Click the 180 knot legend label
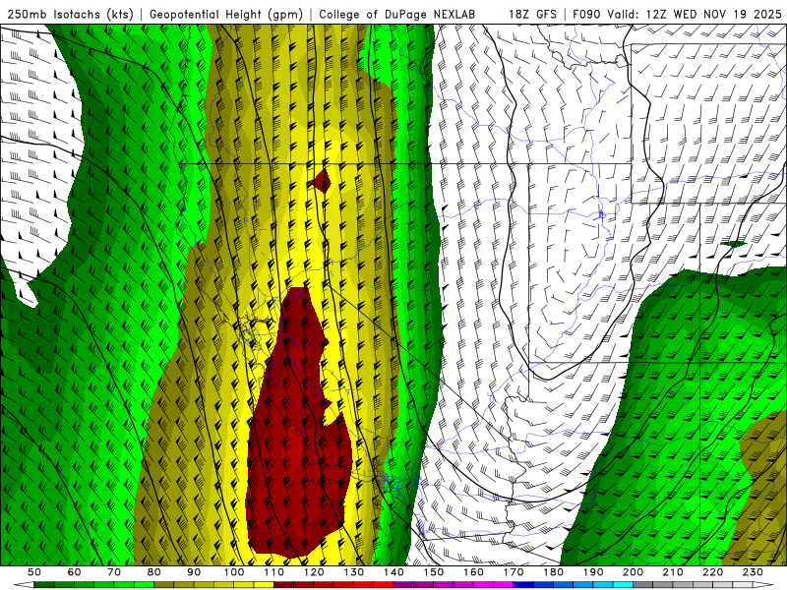 554,572
